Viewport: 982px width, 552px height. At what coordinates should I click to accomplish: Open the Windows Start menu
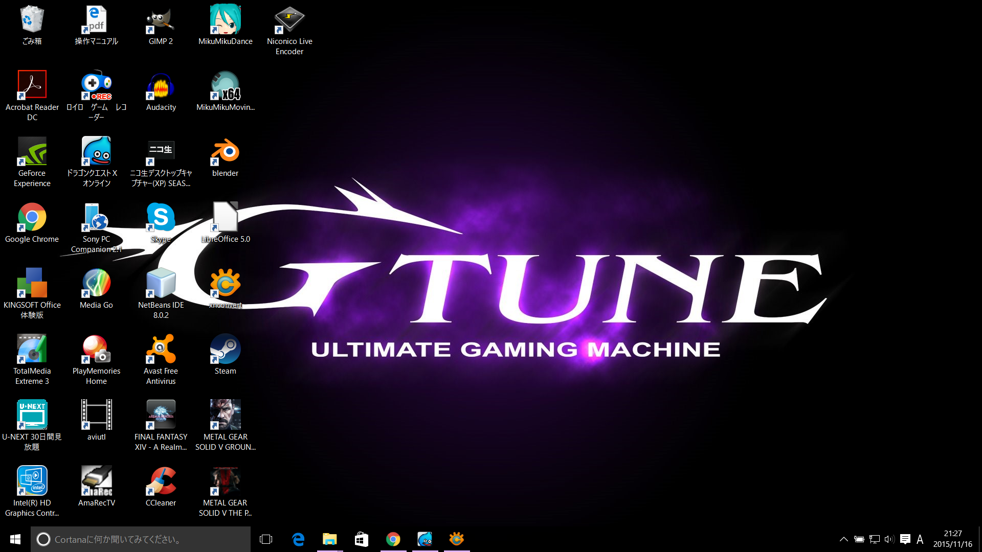(x=15, y=539)
